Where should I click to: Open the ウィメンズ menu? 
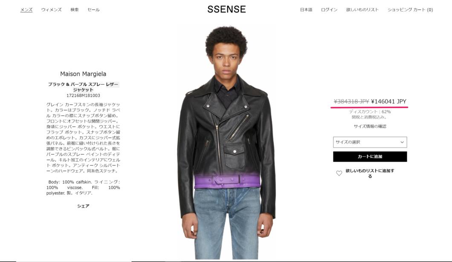pos(51,10)
